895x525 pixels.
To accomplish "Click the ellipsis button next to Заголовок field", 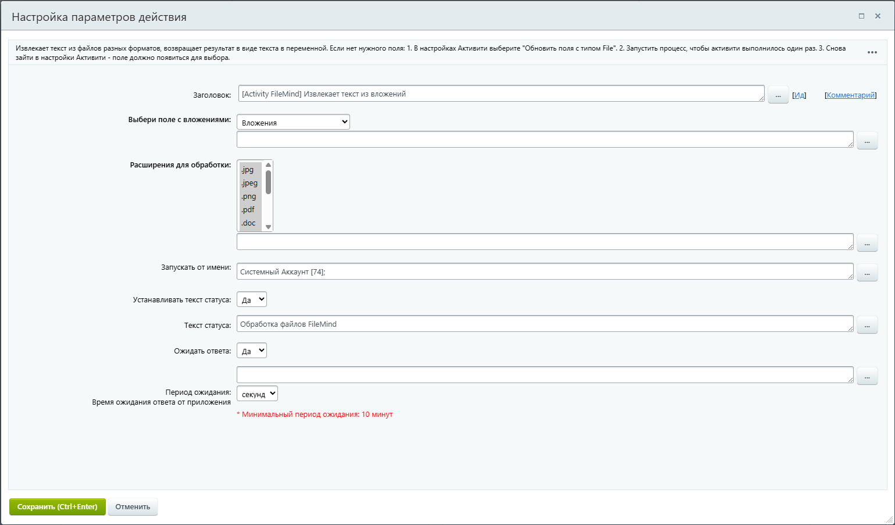I will [x=778, y=95].
